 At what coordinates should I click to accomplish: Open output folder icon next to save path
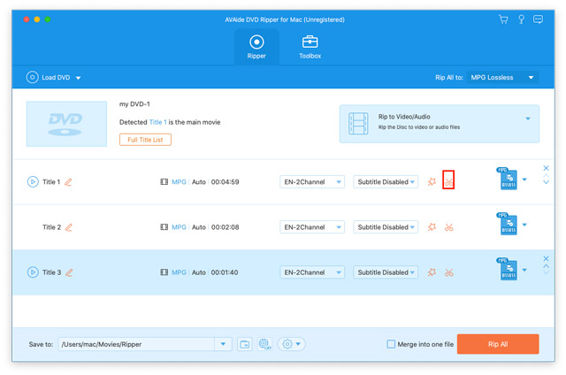245,344
